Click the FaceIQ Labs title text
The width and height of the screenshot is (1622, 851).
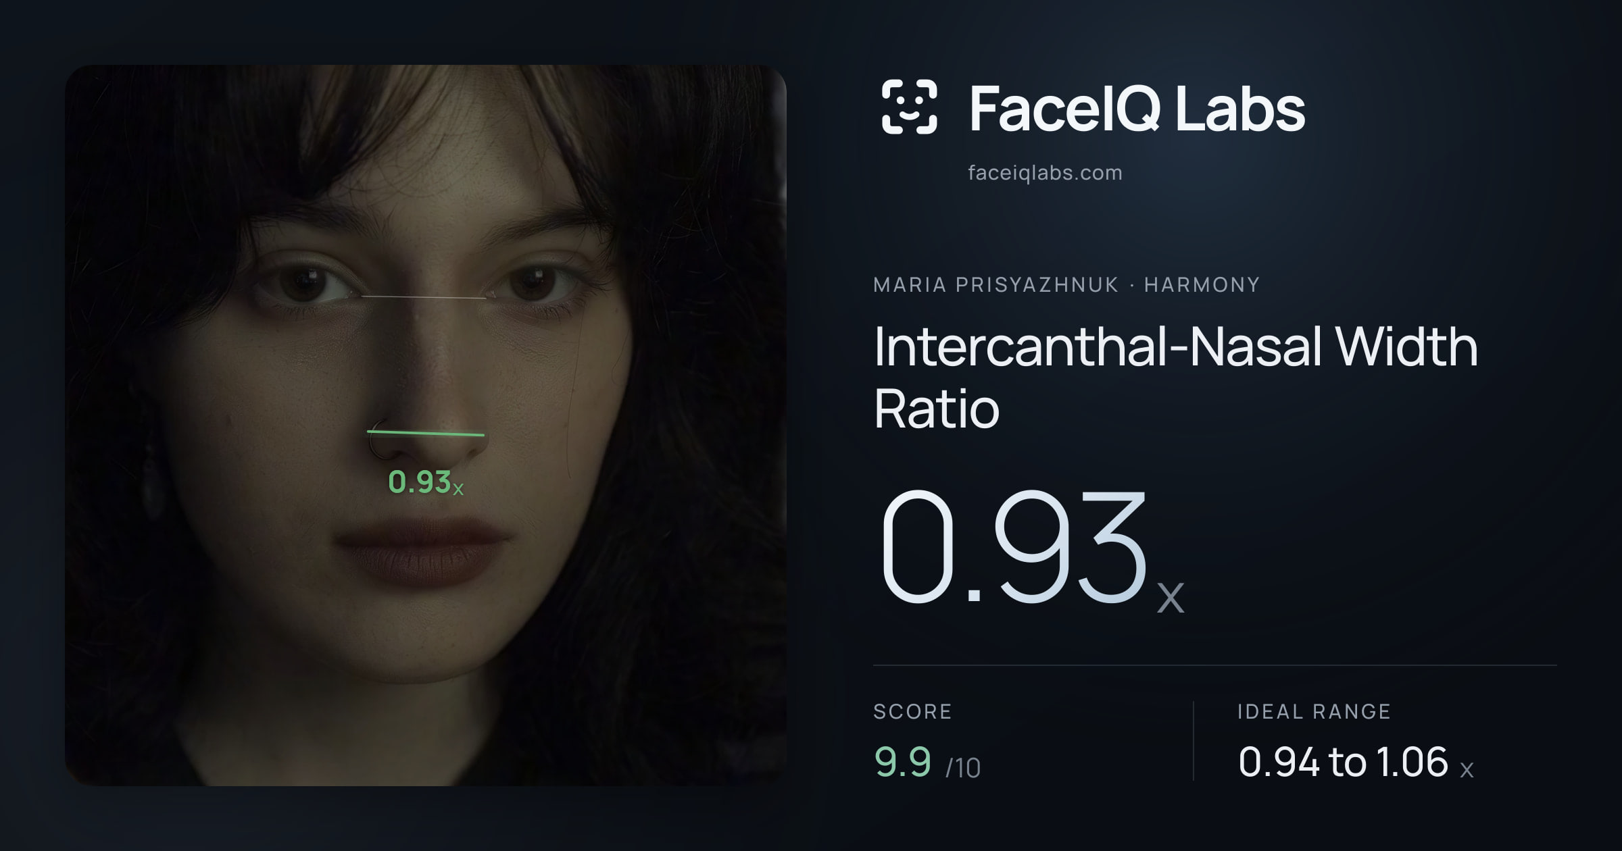1137,108
